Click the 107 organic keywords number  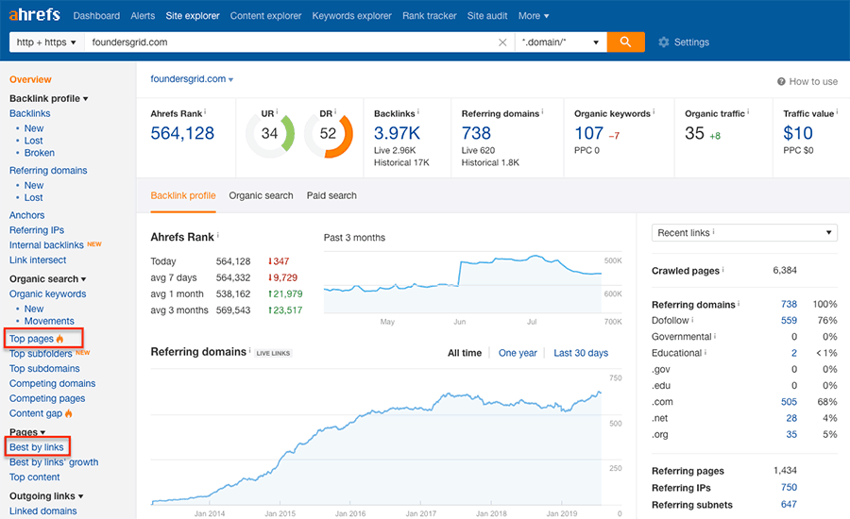click(588, 133)
